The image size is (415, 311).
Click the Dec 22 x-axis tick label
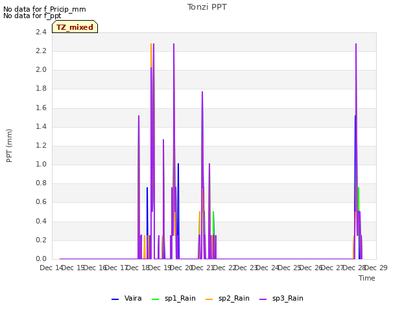(224, 268)
